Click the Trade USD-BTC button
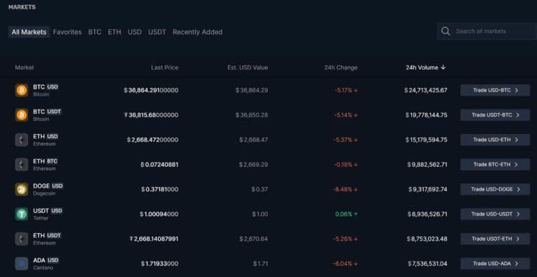 [495, 90]
